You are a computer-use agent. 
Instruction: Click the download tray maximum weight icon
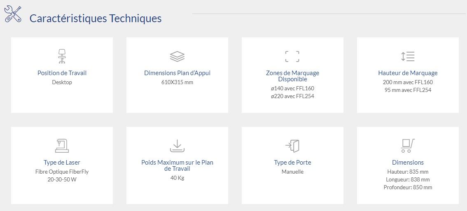click(177, 146)
